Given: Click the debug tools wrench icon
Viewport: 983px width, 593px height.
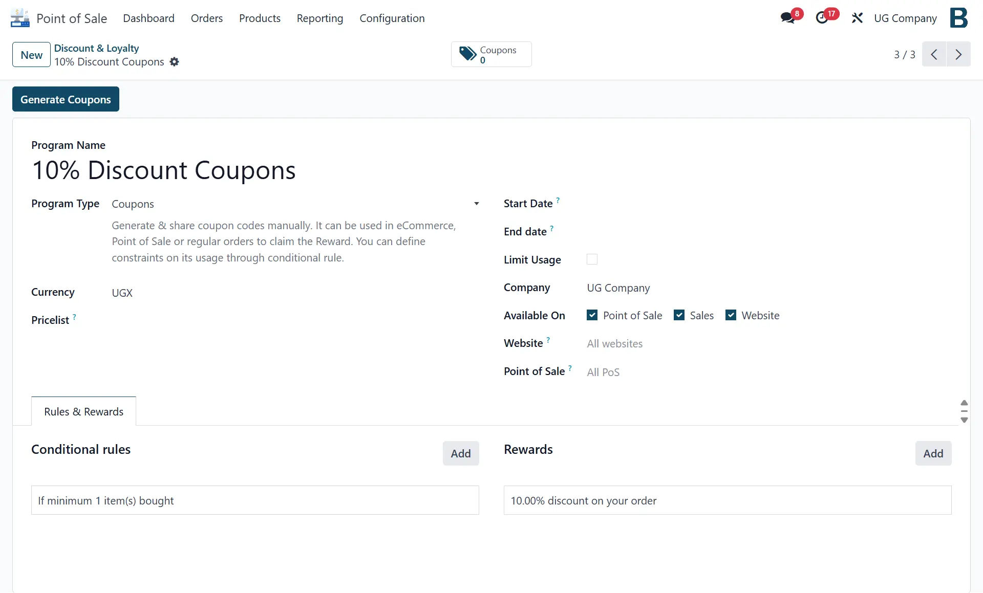Looking at the screenshot, I should 857,18.
